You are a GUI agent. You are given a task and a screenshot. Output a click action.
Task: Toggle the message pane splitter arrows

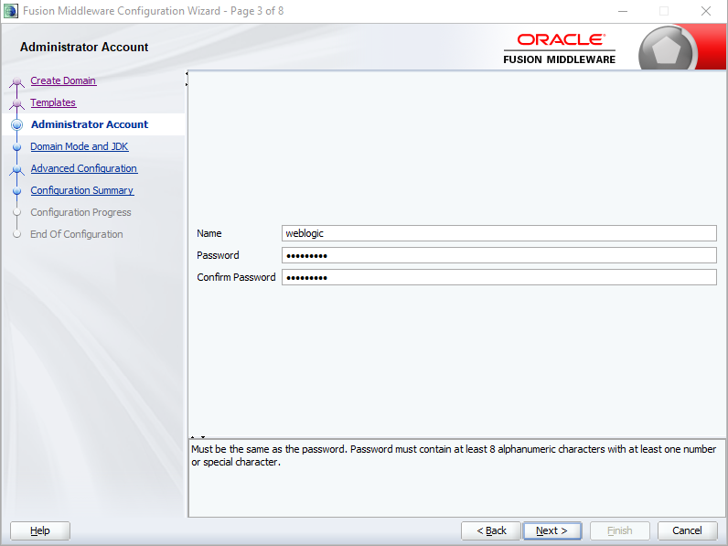[x=198, y=437]
